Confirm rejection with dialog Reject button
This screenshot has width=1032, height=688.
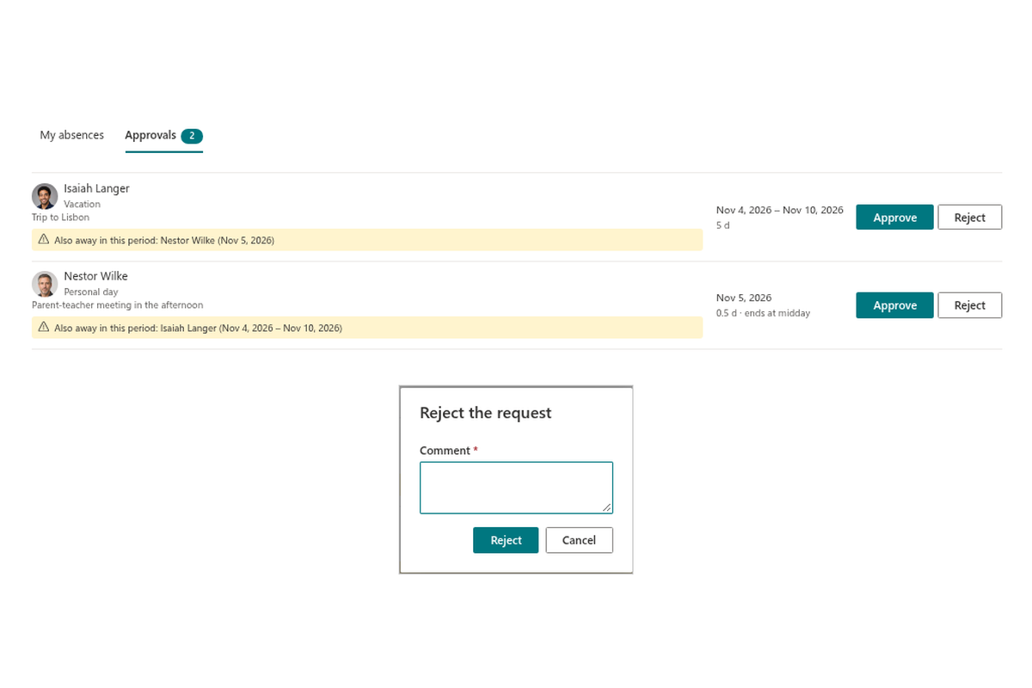pyautogui.click(x=506, y=540)
